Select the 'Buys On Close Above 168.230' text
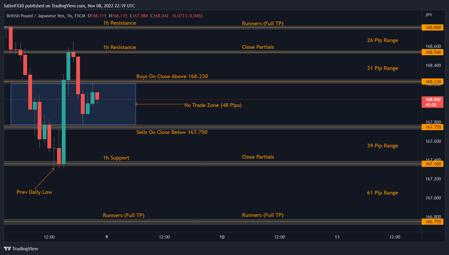Image resolution: width=449 pixels, height=255 pixels. pyautogui.click(x=172, y=76)
